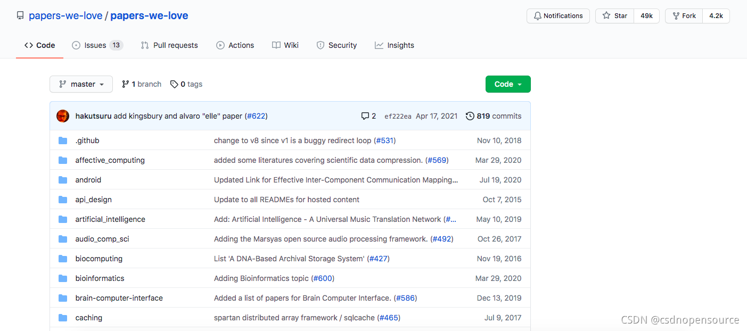Screen dimensions: 747x331
Task: Click the Nov 10, 2018 date for .github
Action: point(499,140)
